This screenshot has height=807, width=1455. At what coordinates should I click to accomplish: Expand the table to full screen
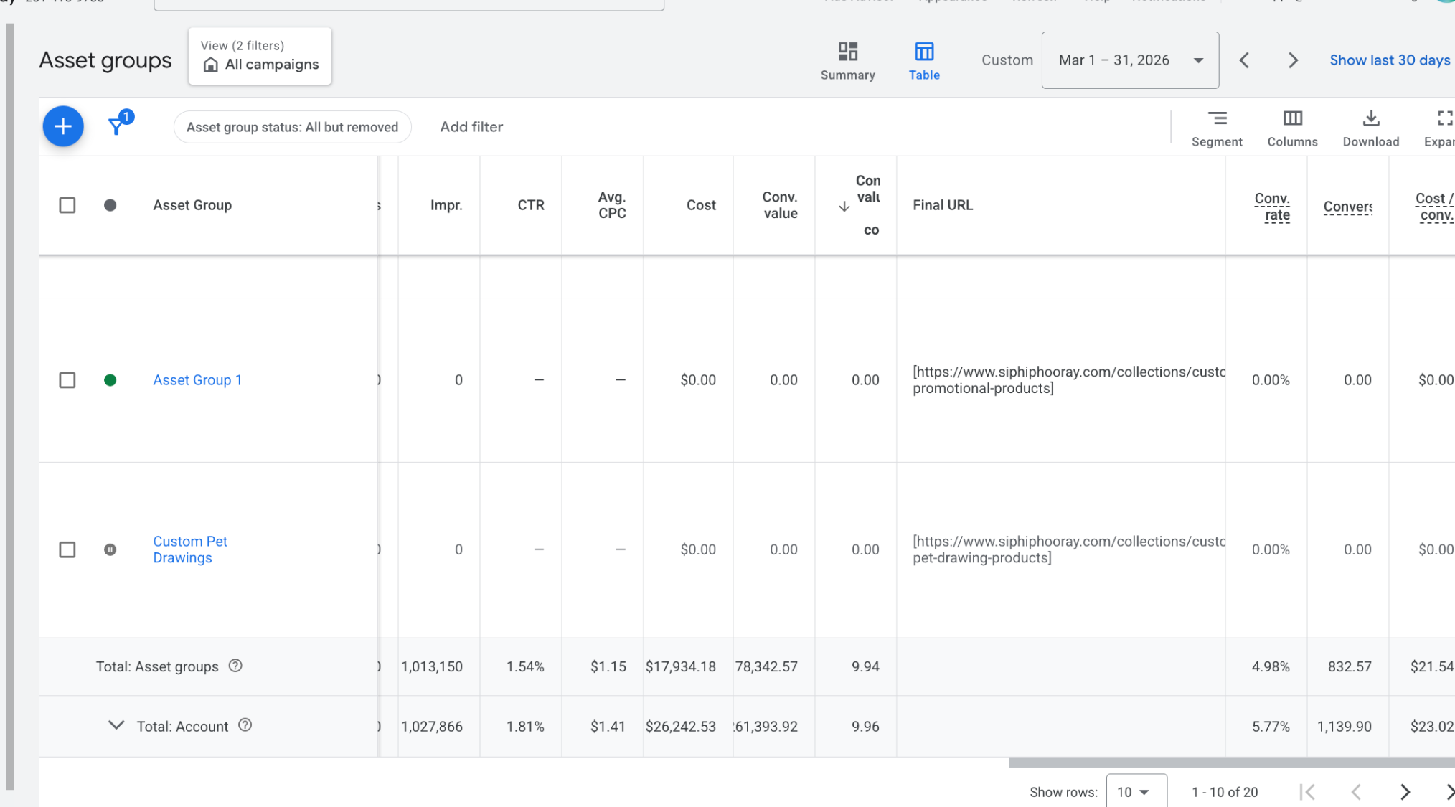[1440, 128]
